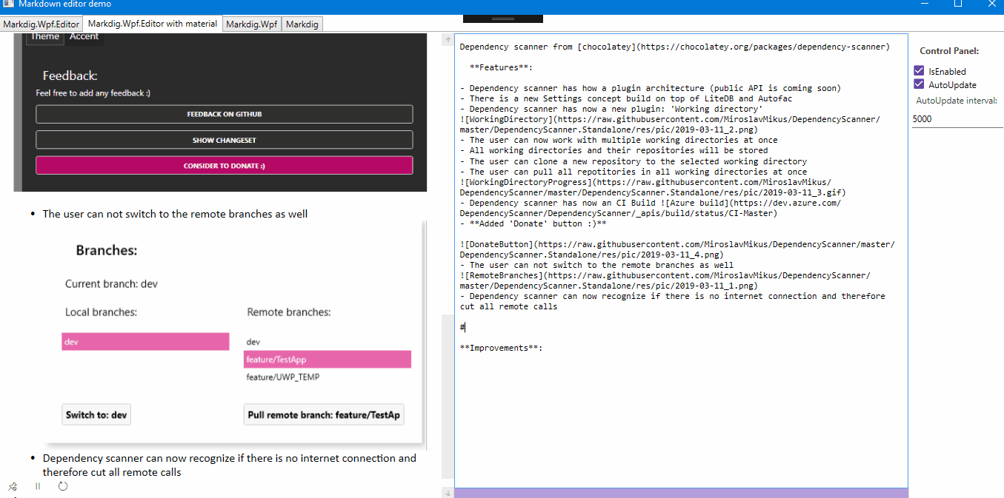This screenshot has height=498, width=1004.
Task: Place the cursor on the # line
Action: tap(462, 327)
